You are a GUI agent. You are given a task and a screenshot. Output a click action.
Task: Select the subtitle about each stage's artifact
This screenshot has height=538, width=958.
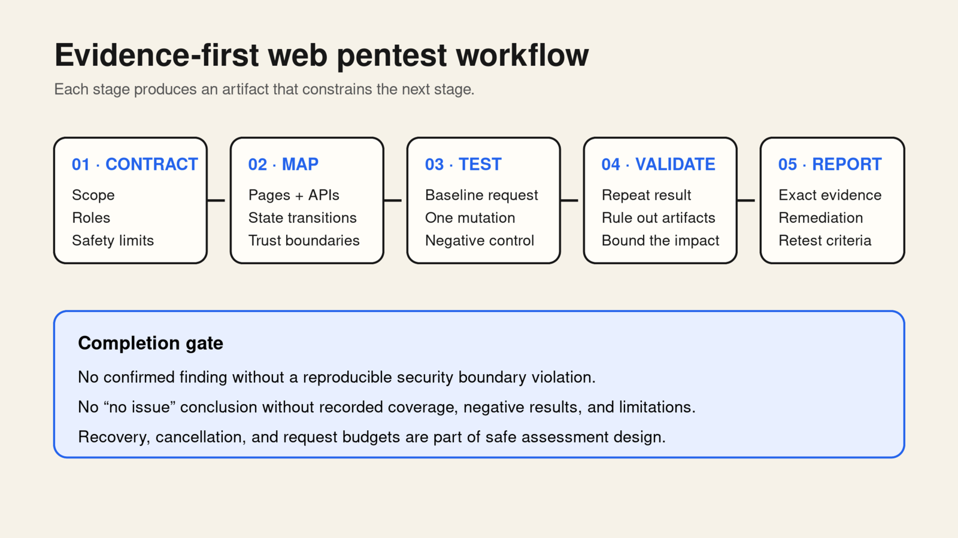[264, 90]
